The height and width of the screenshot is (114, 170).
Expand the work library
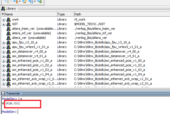point(4,20)
